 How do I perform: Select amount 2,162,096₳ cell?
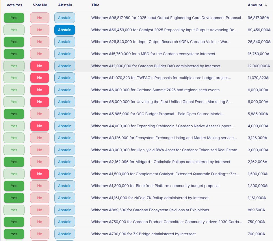click(x=257, y=162)
